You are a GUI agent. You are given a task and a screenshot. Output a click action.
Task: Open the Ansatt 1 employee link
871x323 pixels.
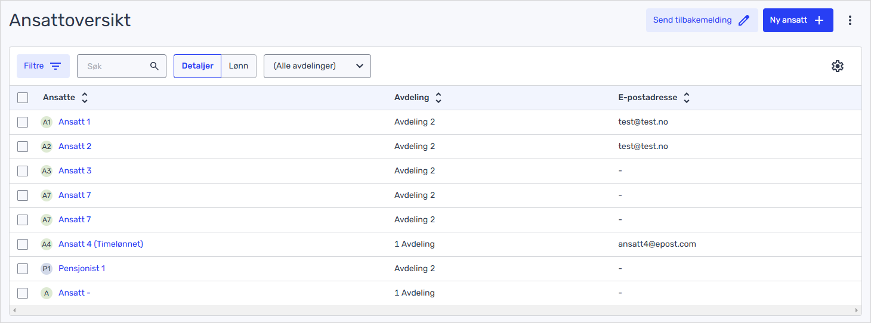75,122
